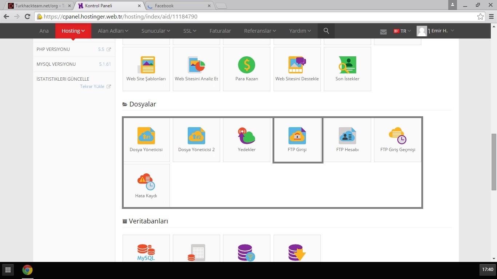497x279 pixels.
Task: Go forward with the browser forward arrow
Action: (17, 16)
